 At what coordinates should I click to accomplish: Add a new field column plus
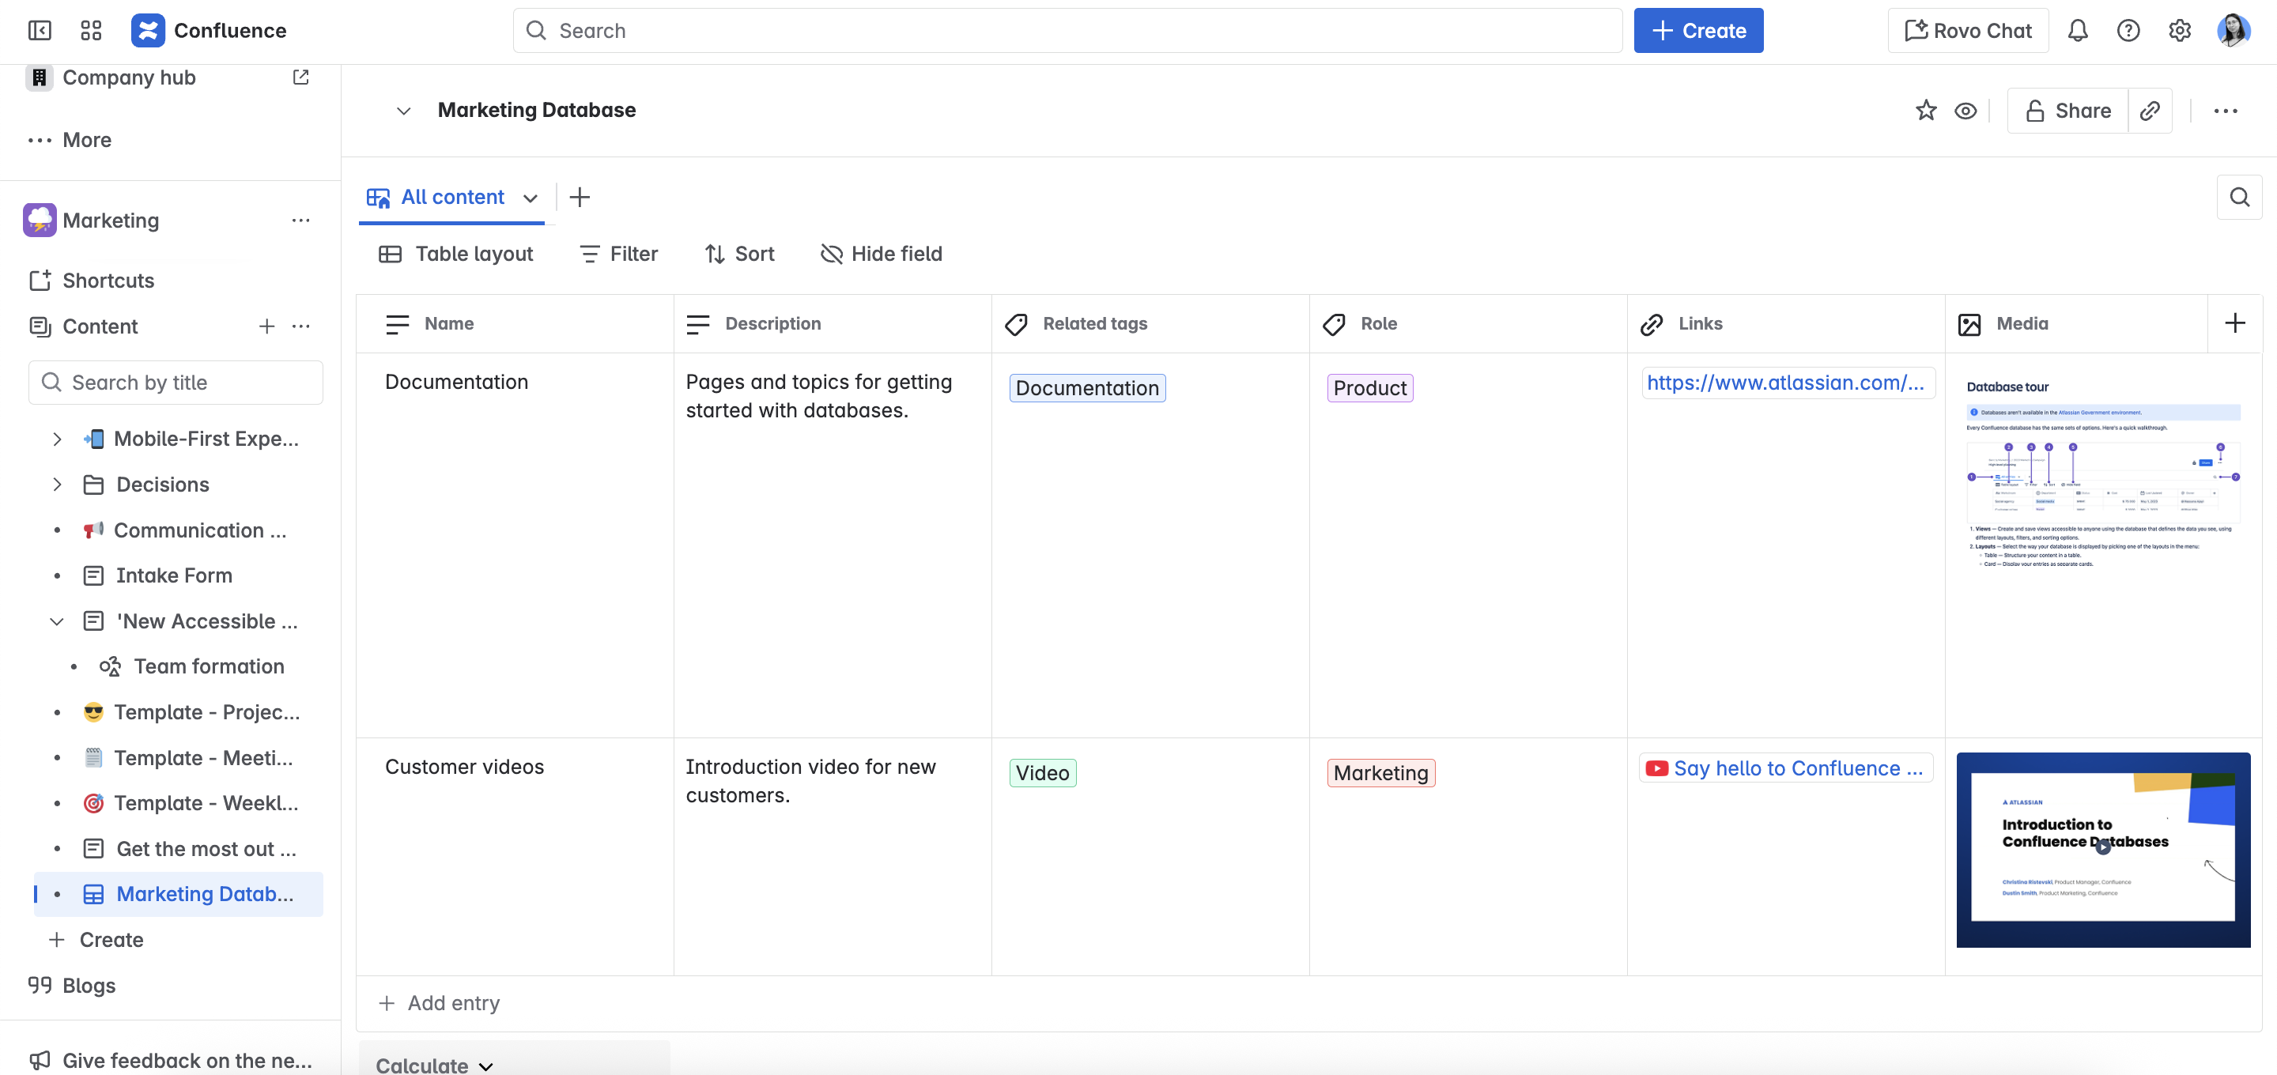[x=2234, y=323]
